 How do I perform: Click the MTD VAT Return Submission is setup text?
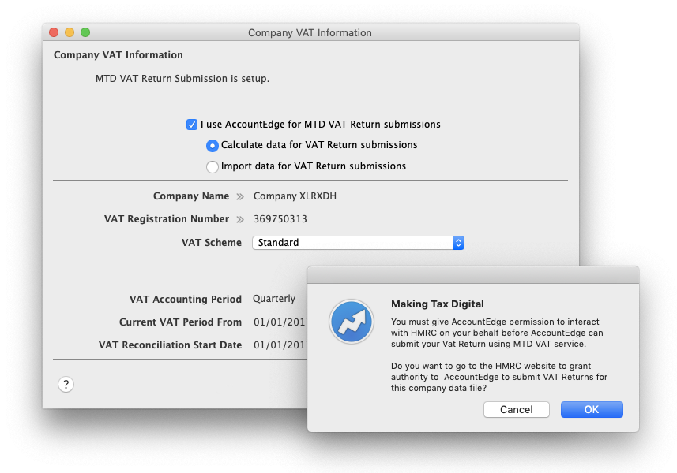(182, 79)
